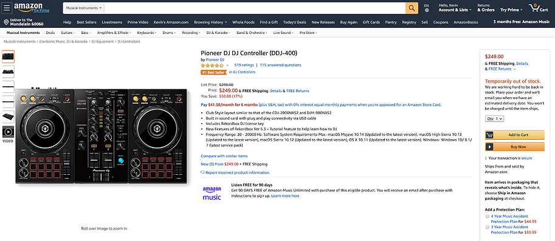Click the Buy Now button

click(x=515, y=147)
